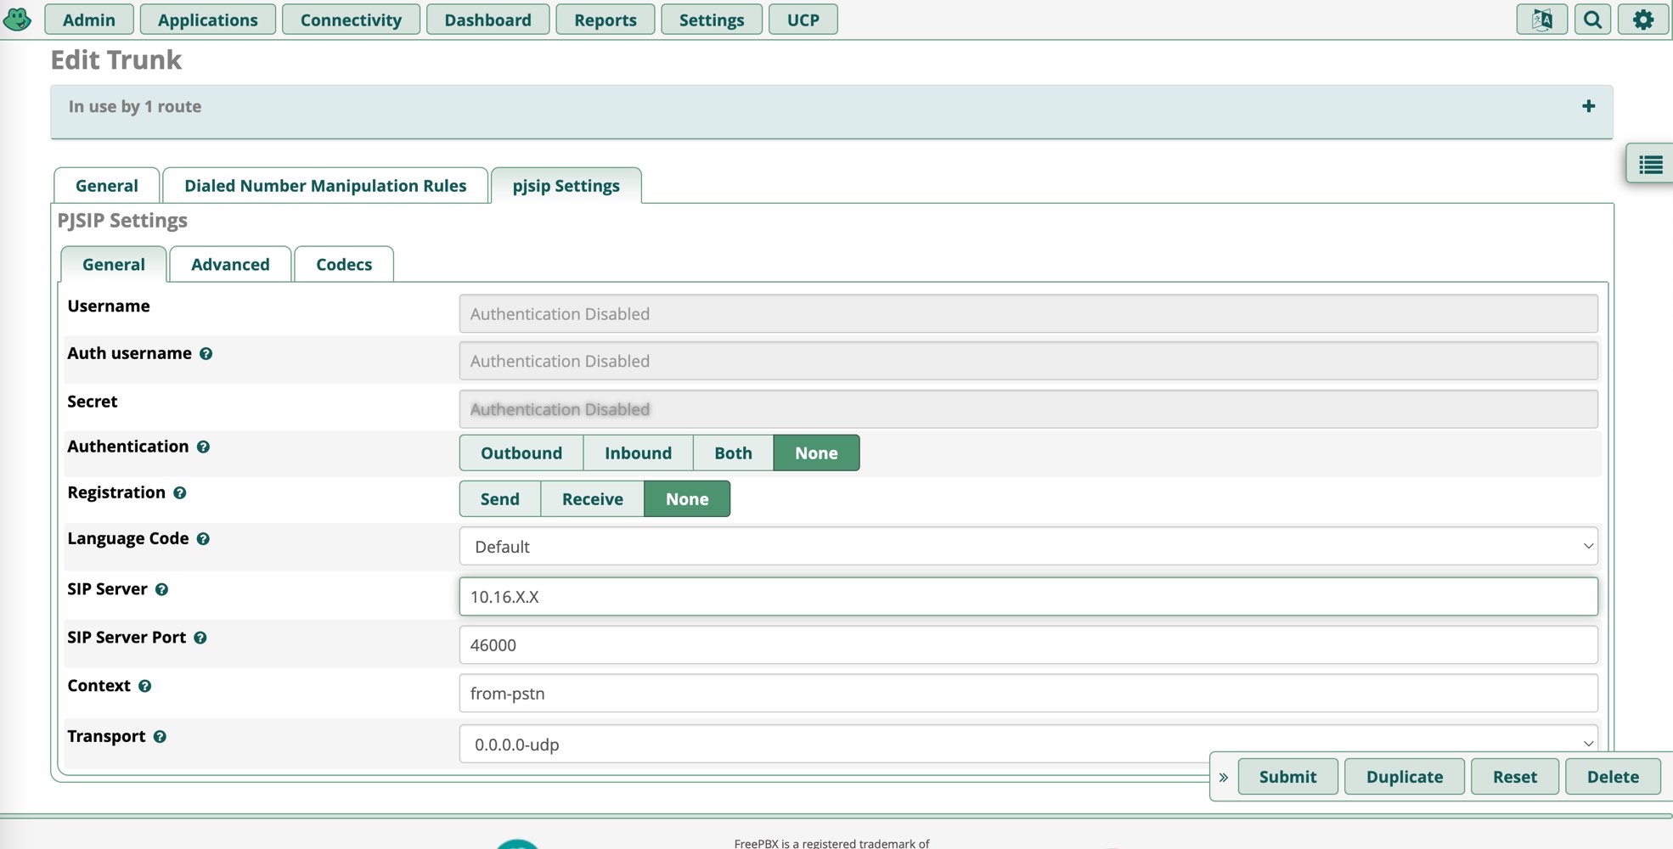The width and height of the screenshot is (1673, 849).
Task: Show help for Auth username
Action: (x=206, y=354)
